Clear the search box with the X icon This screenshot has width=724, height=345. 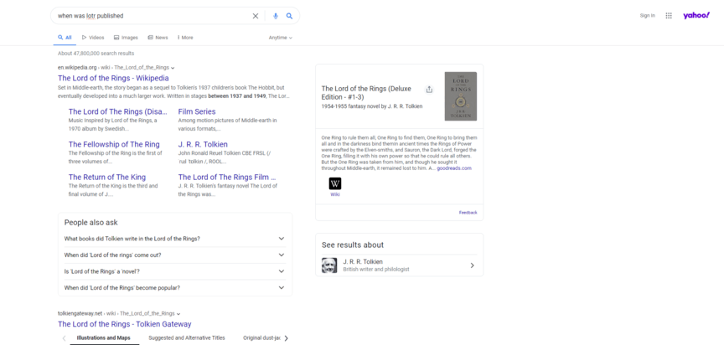point(256,16)
